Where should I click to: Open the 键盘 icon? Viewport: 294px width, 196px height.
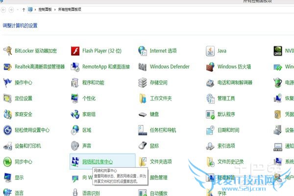(x=143, y=114)
